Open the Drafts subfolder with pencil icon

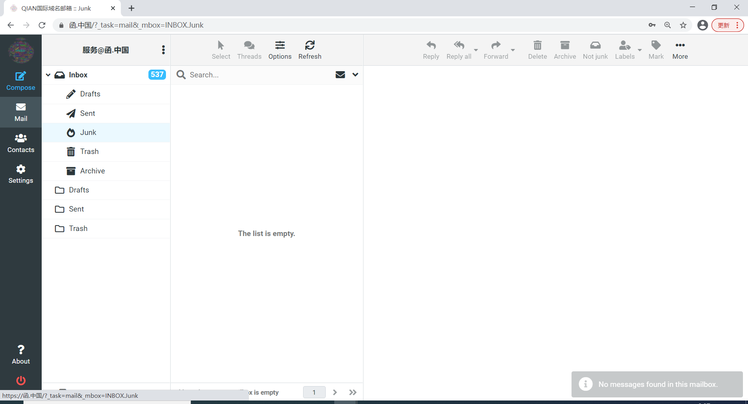tap(106, 94)
